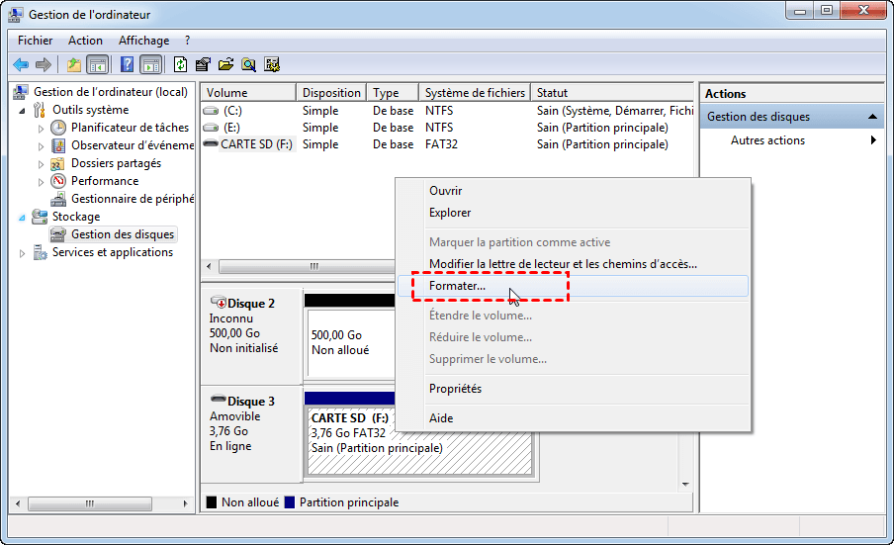The width and height of the screenshot is (894, 545).
Task: Toggle the Show/Hide console tree icon
Action: 98,65
